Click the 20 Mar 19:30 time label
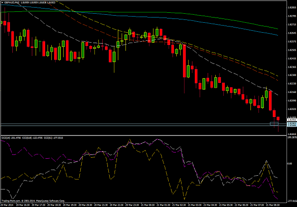Screen dimensions: 297x207 [x=70, y=205]
